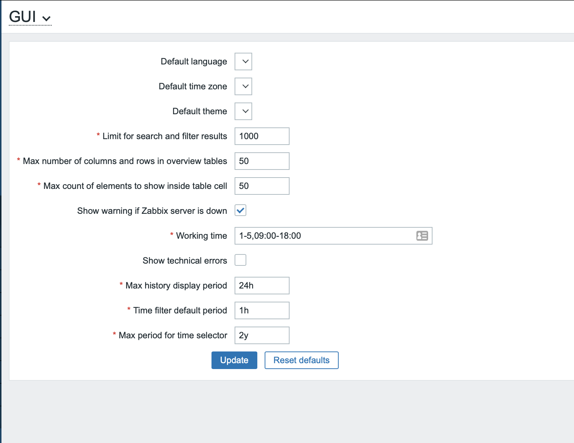
Task: Expand the GUI section title dropdown
Action: click(x=30, y=17)
